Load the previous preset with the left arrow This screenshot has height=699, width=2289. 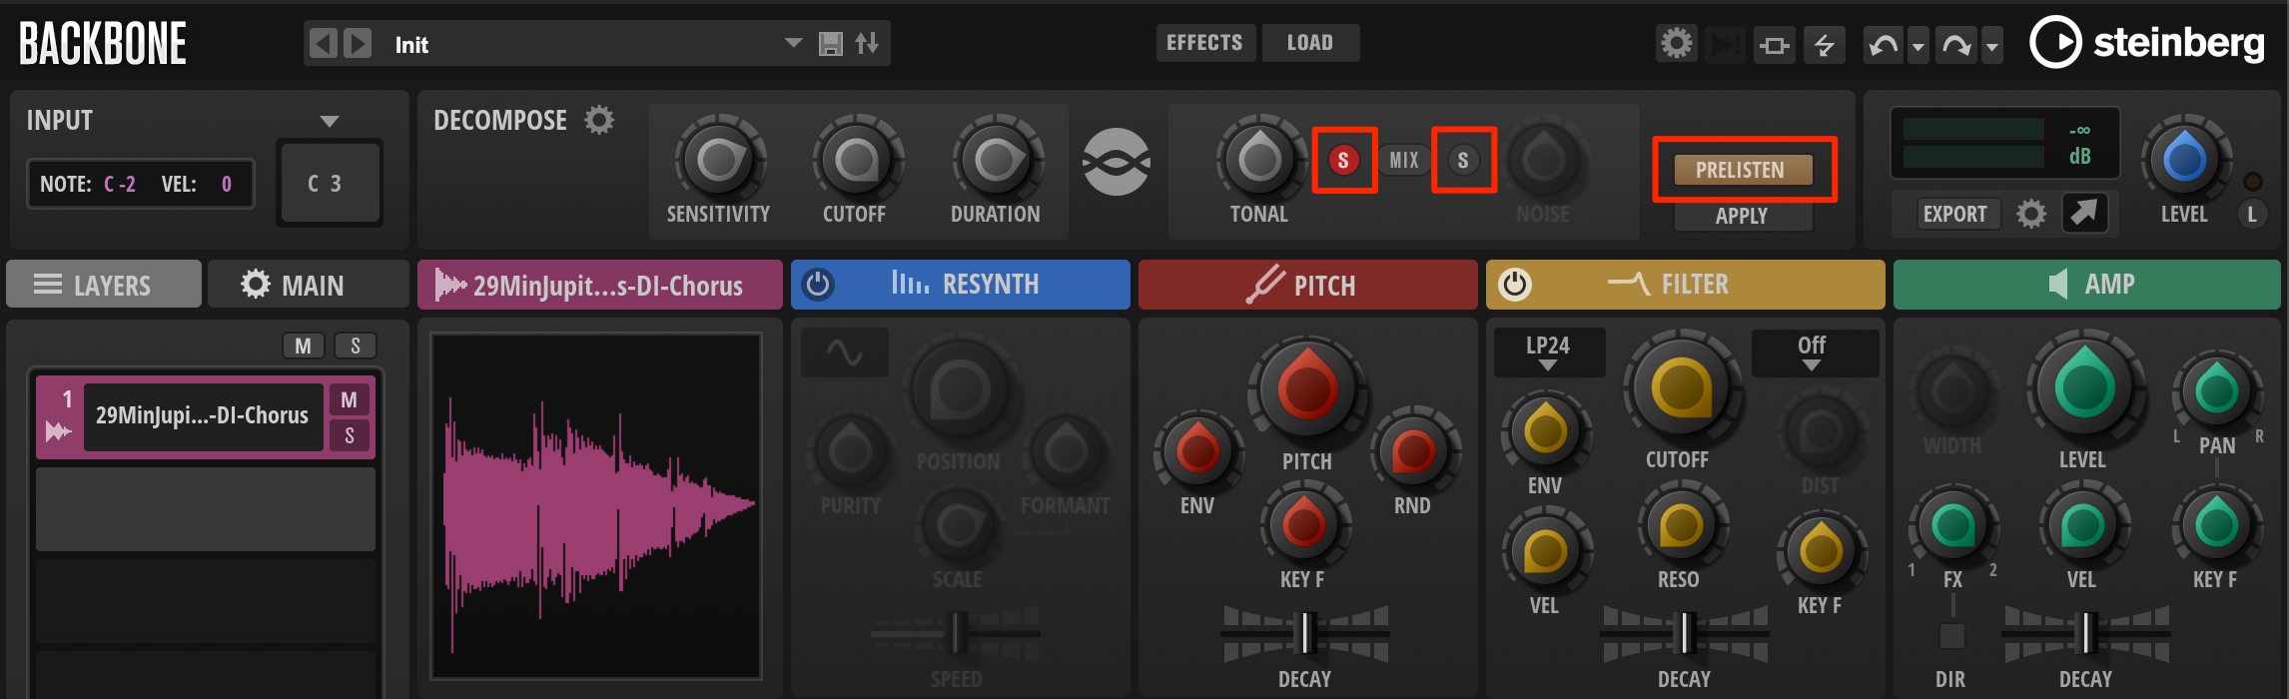click(323, 44)
